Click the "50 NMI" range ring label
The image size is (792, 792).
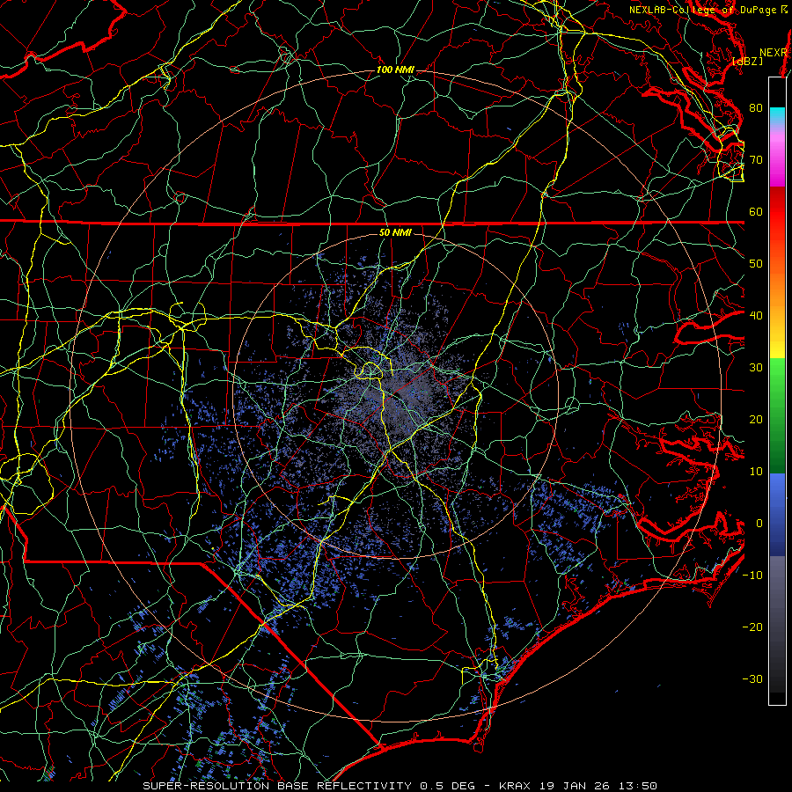pos(395,233)
